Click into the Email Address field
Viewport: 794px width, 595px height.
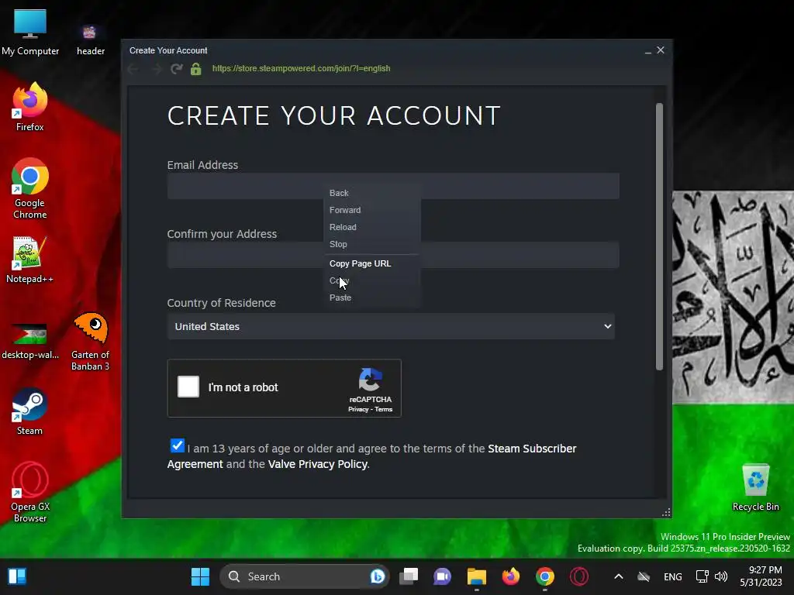pyautogui.click(x=393, y=186)
